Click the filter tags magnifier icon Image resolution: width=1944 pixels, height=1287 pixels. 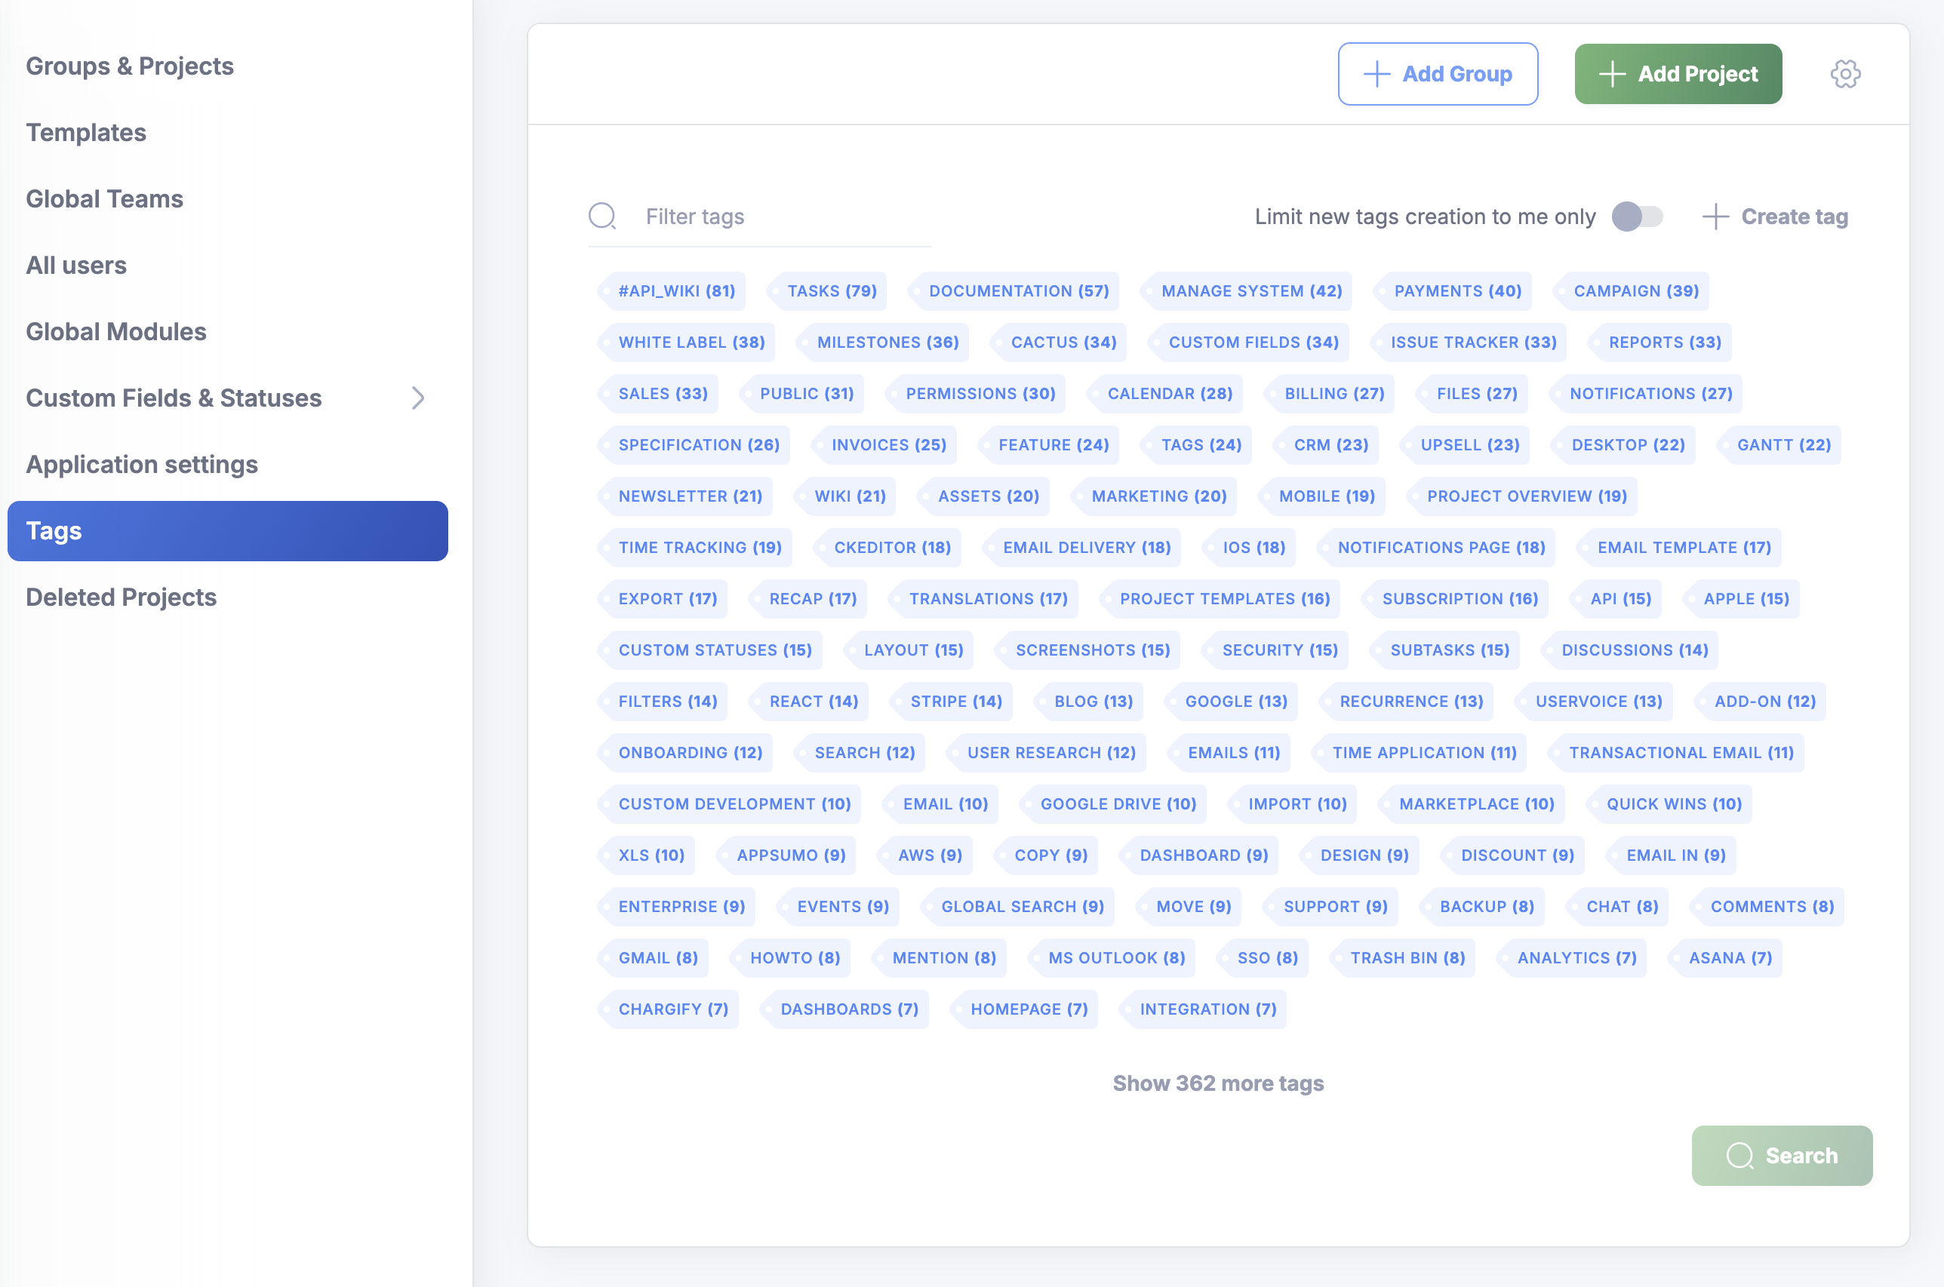[x=601, y=217]
